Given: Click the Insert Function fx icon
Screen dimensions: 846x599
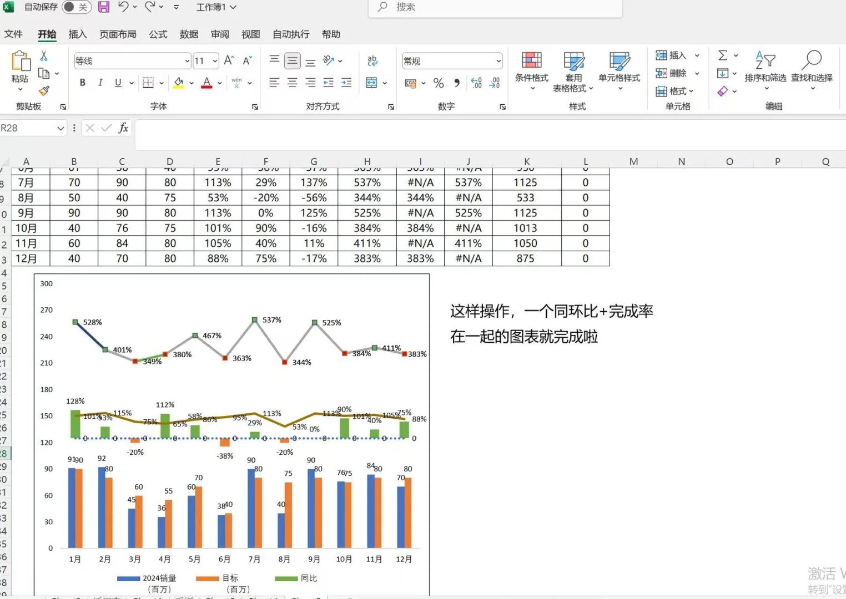Looking at the screenshot, I should point(123,128).
